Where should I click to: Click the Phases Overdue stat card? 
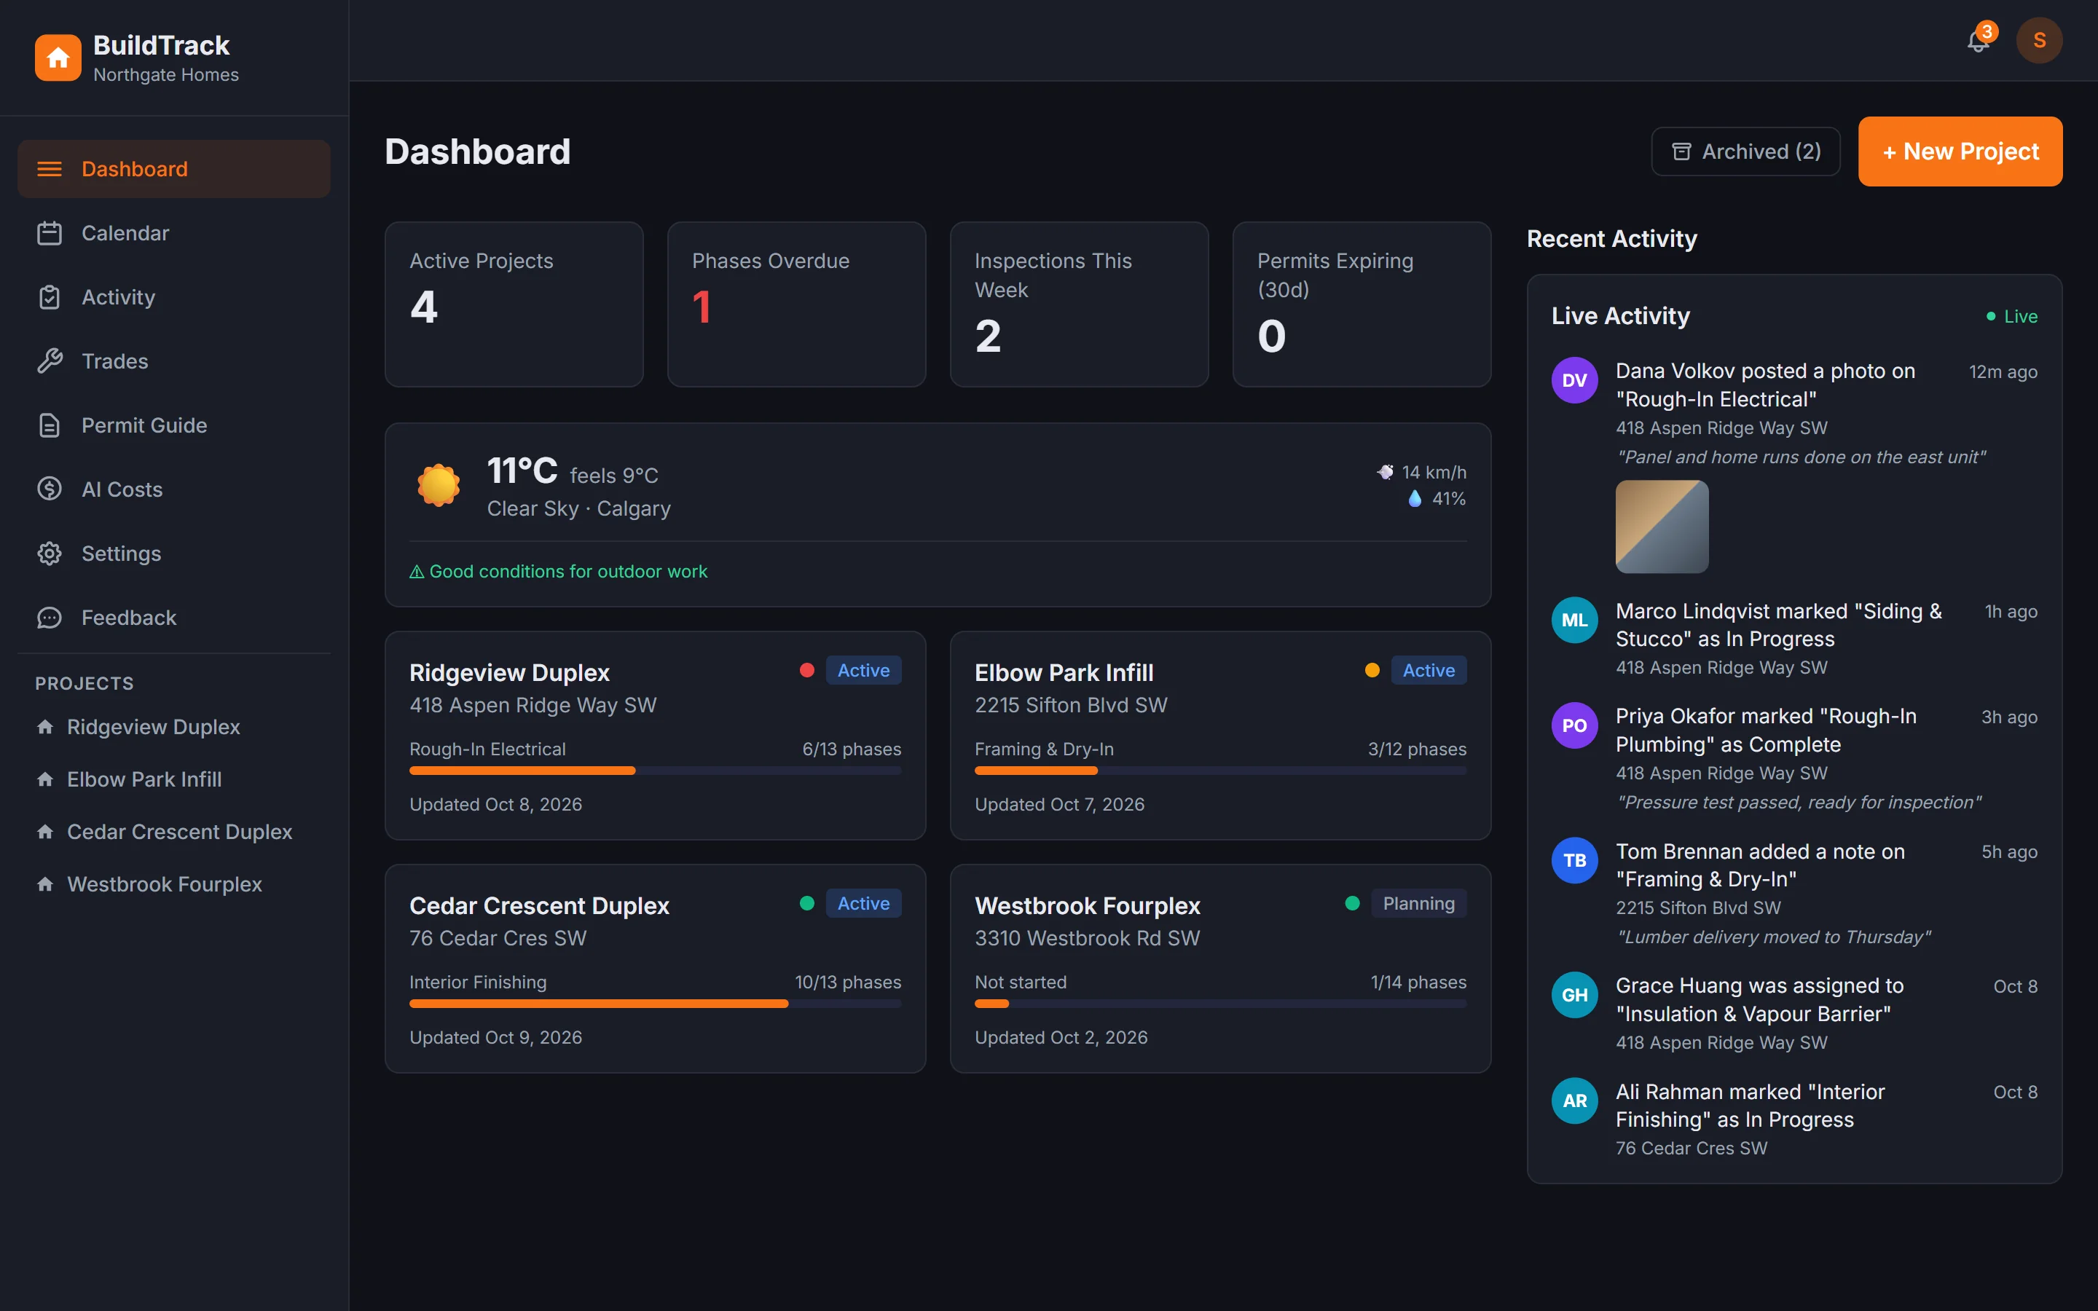point(797,304)
